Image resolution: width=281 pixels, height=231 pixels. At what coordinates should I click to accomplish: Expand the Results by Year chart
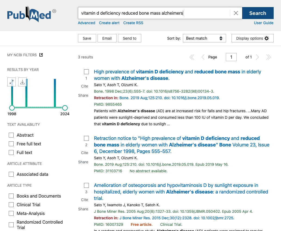[x=11, y=82]
